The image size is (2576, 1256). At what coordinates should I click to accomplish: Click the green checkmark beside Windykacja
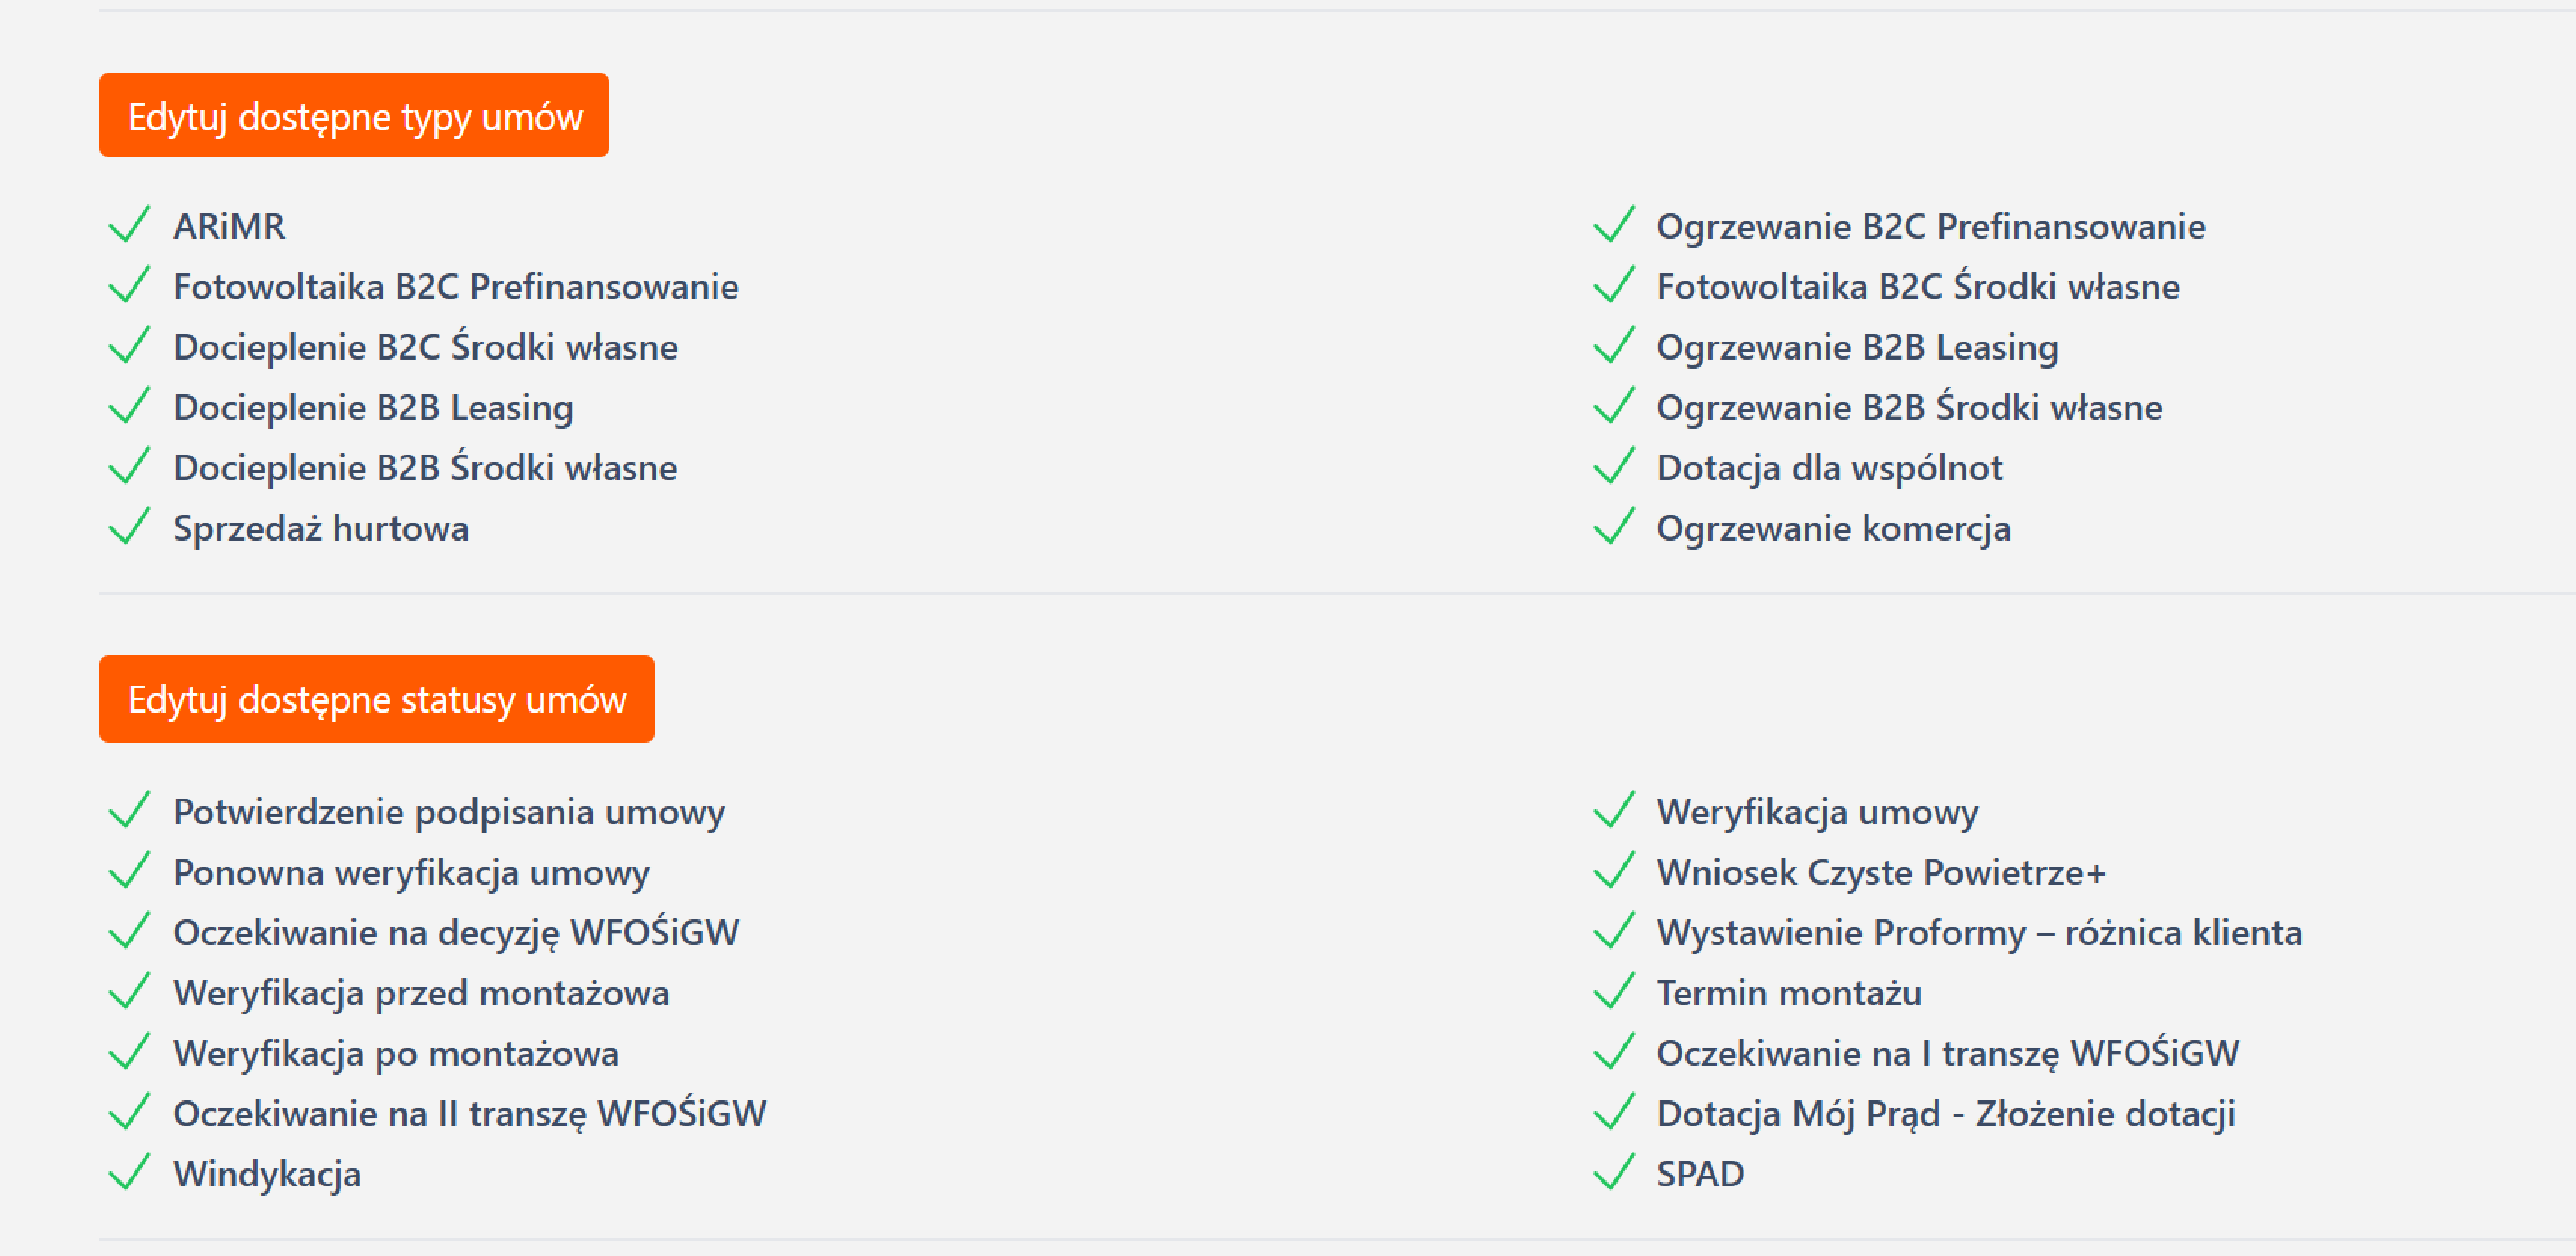click(x=129, y=1173)
